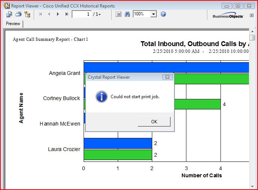Click the info icon in the dialog
Image resolution: width=258 pixels, height=190 pixels.
102,97
